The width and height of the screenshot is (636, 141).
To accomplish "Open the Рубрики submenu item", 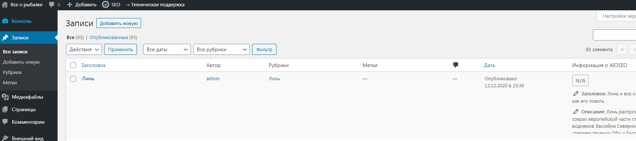I will click(12, 73).
